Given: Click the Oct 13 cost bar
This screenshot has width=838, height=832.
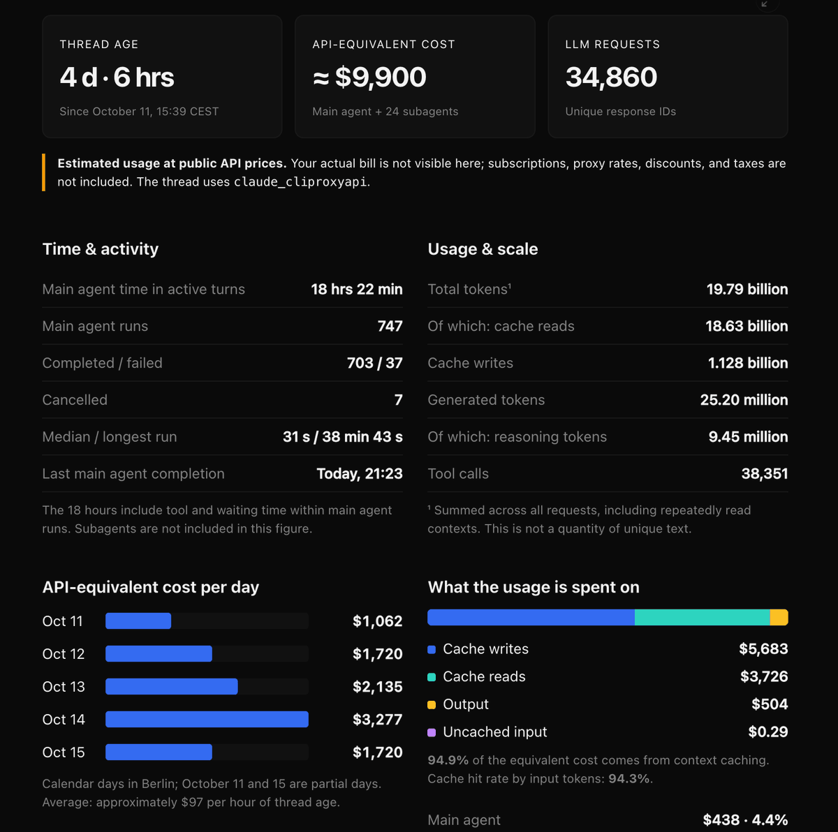Looking at the screenshot, I should click(172, 687).
